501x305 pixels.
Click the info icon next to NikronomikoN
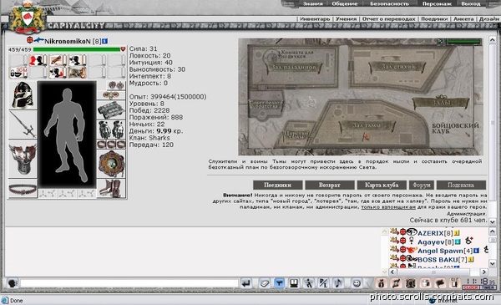tap(105, 41)
